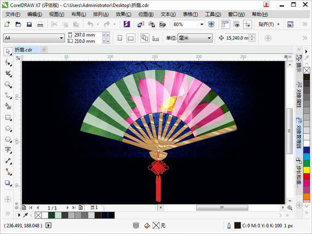Select the Polygon tool

coord(8,139)
